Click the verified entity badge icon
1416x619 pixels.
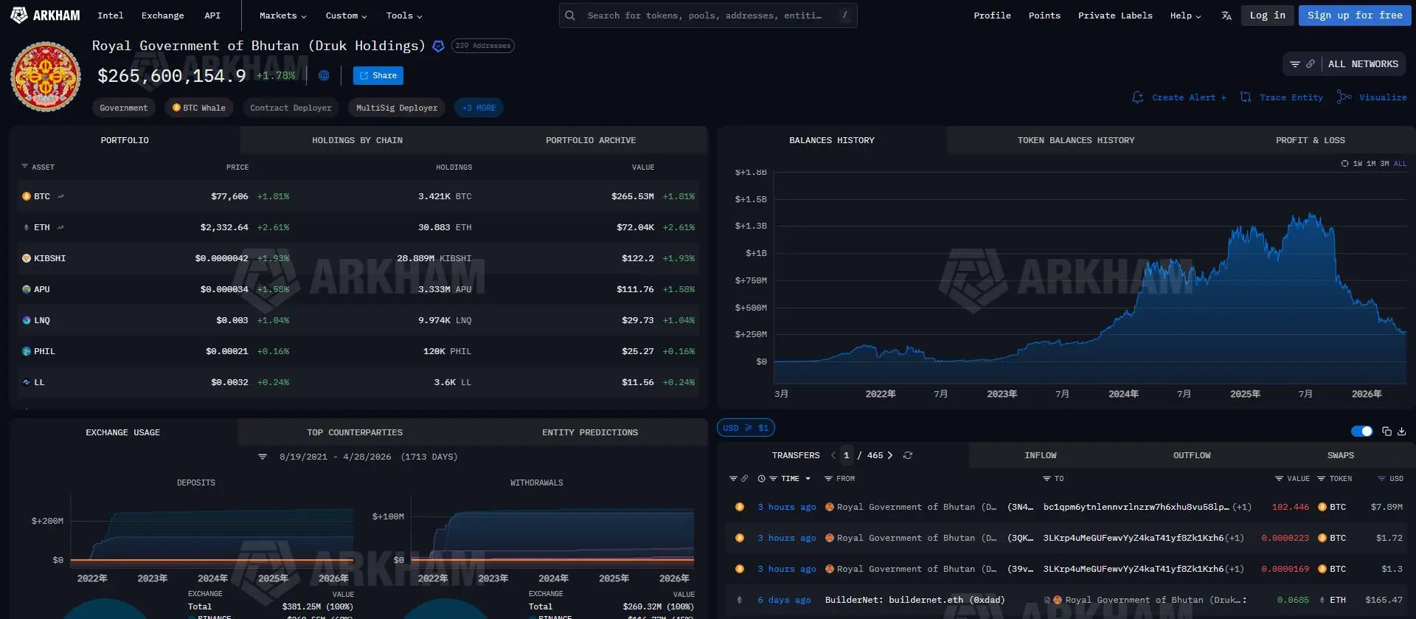coord(438,46)
